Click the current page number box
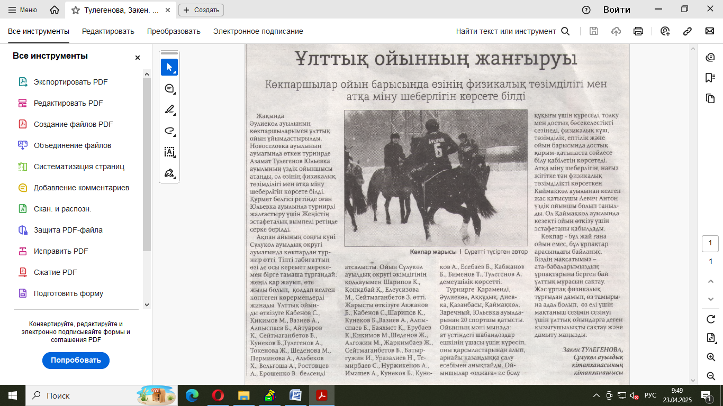This screenshot has height=406, width=723. [x=710, y=243]
